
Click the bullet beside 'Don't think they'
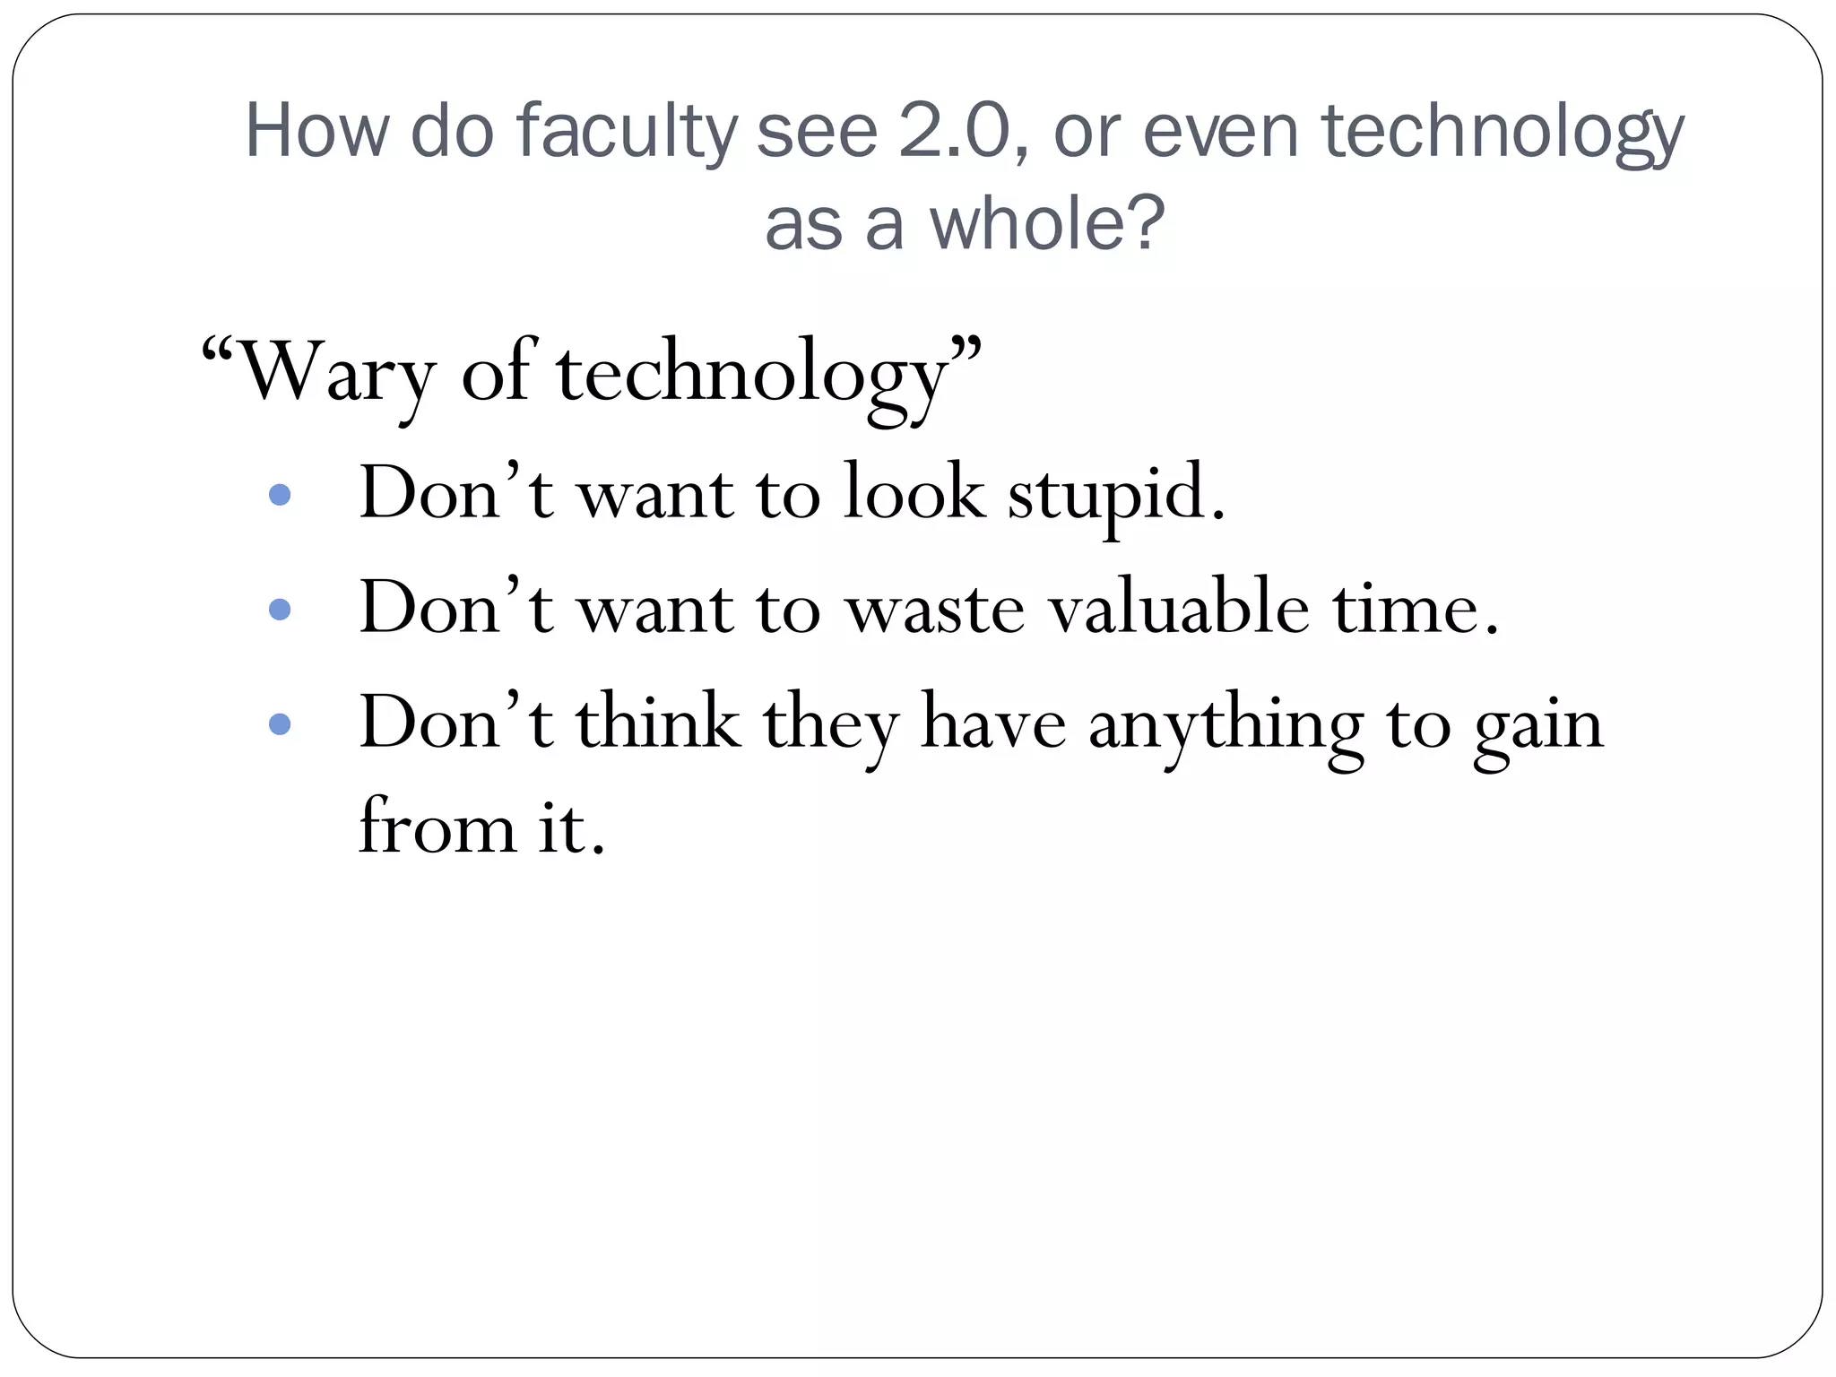pos(280,723)
